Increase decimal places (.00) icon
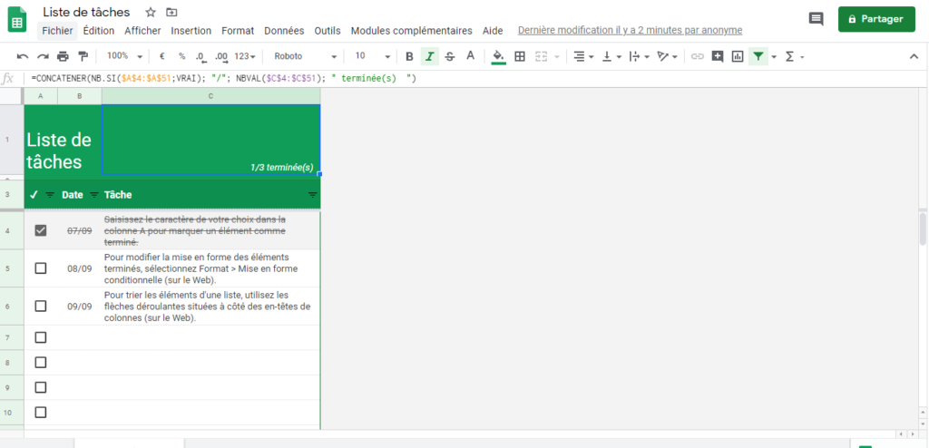Screen dimensions: 929x448 tap(221, 57)
